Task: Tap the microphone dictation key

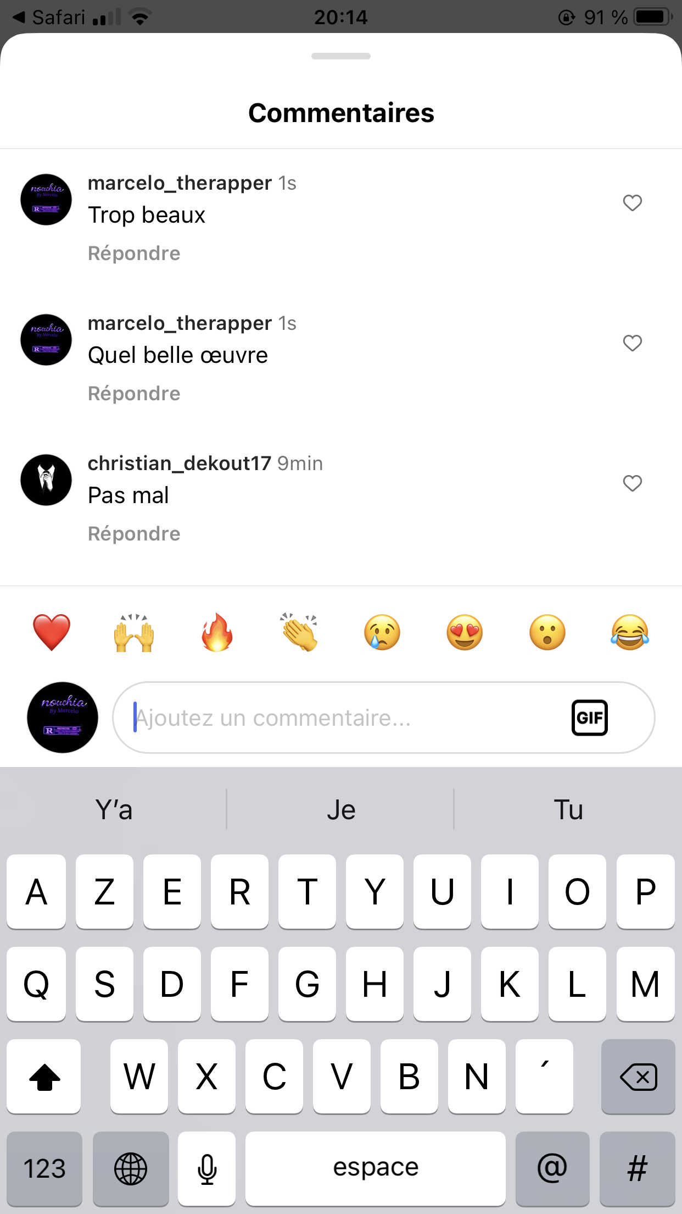Action: [x=207, y=1168]
